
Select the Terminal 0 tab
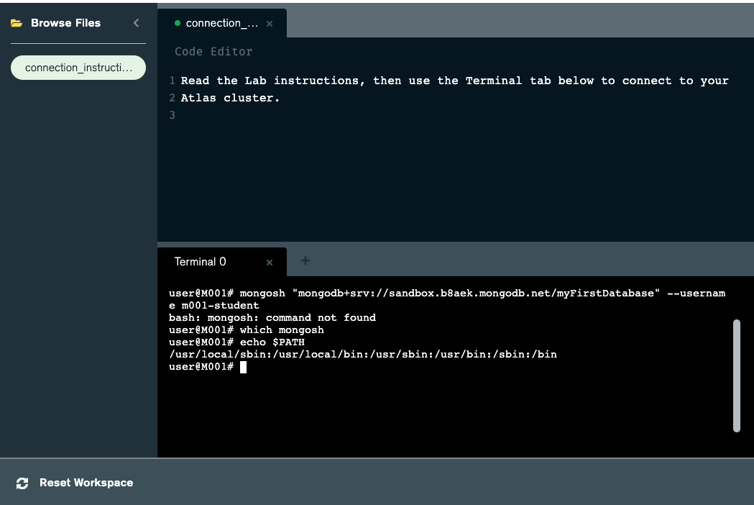(201, 262)
